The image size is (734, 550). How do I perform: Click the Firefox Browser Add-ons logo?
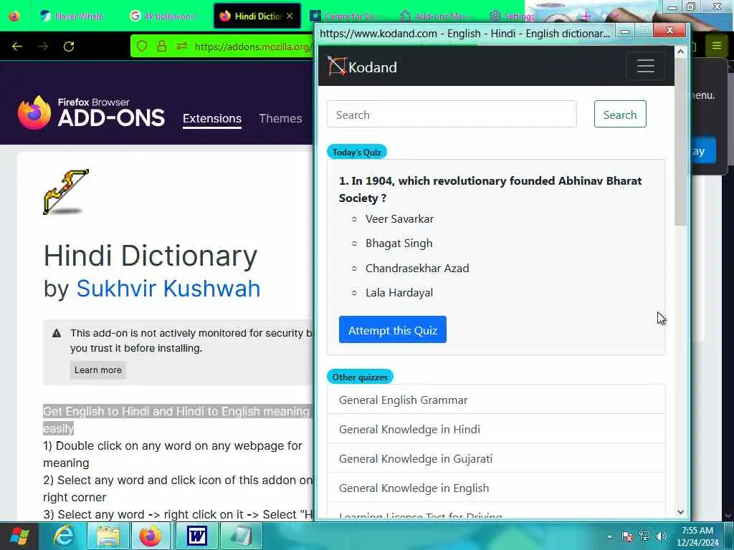click(x=91, y=112)
